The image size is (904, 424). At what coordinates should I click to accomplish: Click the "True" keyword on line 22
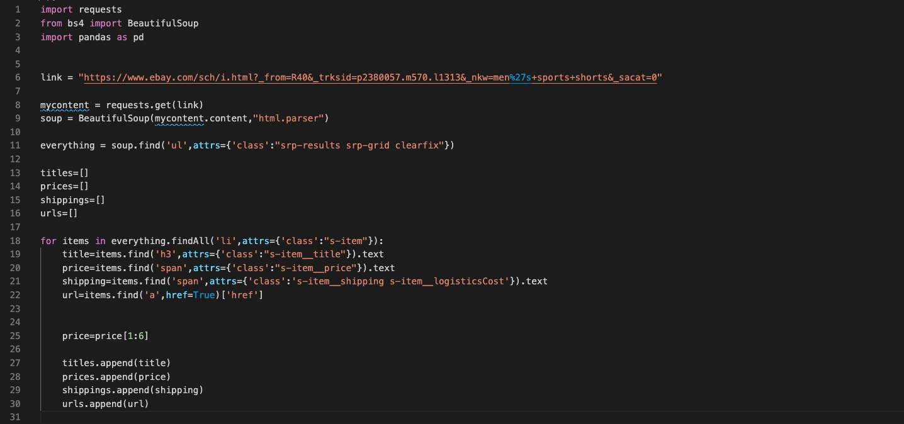(x=203, y=295)
